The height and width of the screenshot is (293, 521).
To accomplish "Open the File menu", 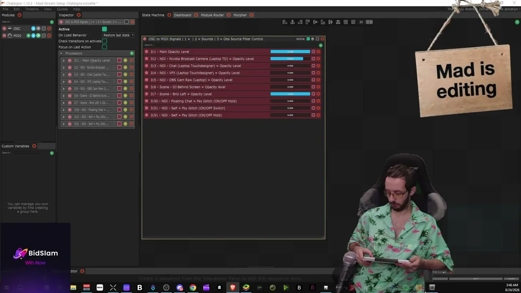I will [5, 9].
